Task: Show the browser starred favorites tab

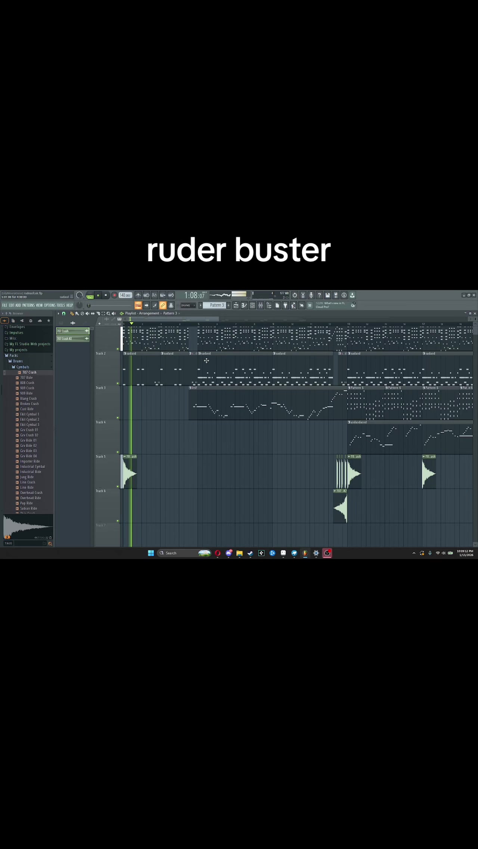Action: click(49, 321)
